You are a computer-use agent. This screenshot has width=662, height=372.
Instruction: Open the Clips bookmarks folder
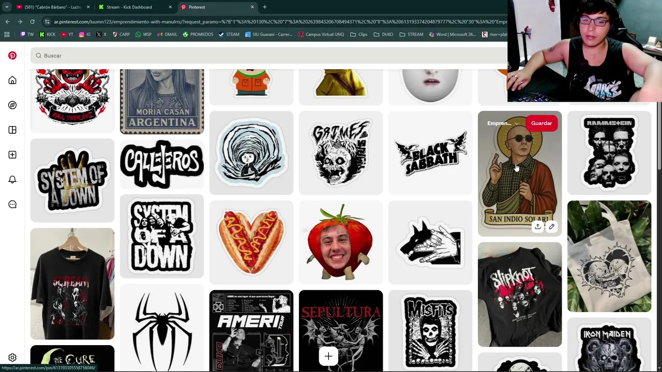[358, 35]
